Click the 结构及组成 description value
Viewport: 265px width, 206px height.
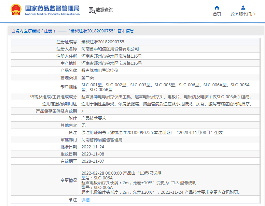click(x=167, y=97)
